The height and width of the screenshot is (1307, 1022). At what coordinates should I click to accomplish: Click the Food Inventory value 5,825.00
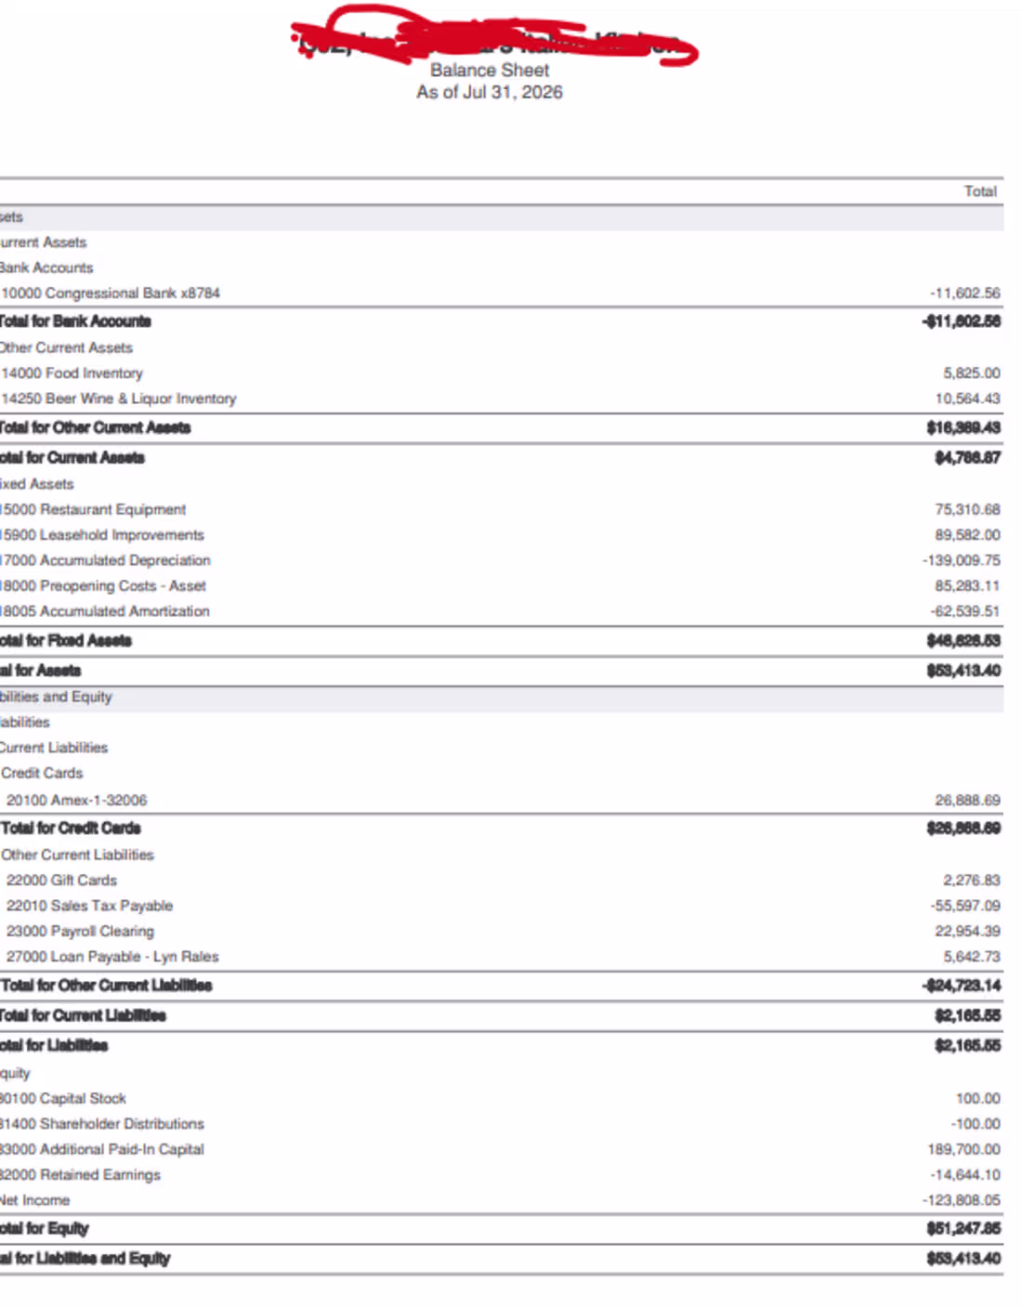(x=972, y=373)
